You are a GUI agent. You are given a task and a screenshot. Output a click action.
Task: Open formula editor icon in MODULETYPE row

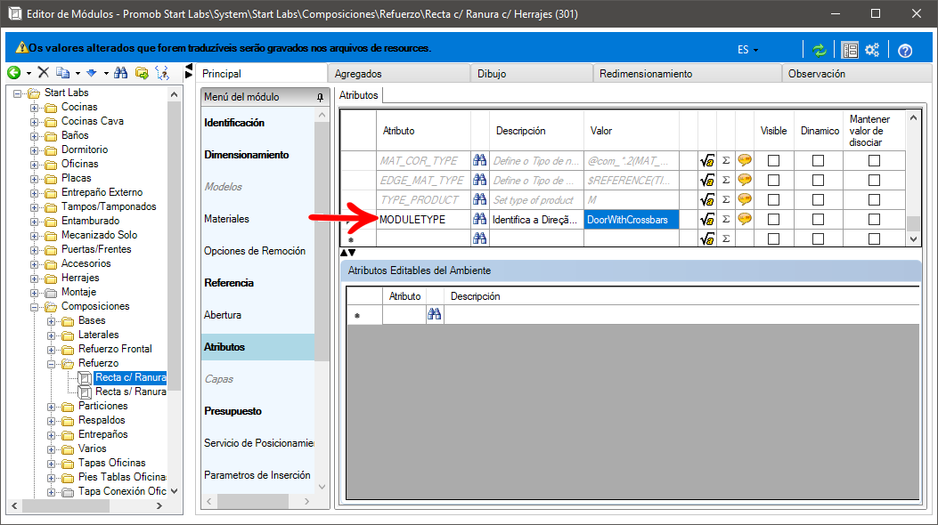pyautogui.click(x=707, y=220)
